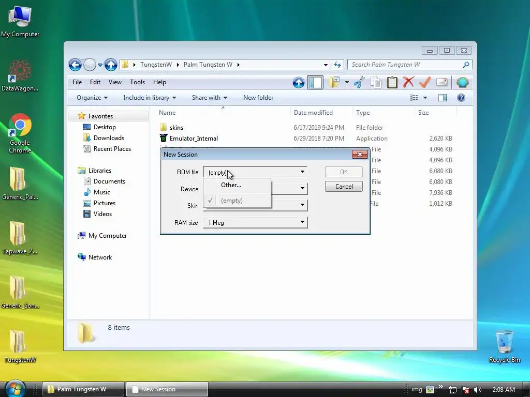Viewport: 530px width, 397px height.
Task: Click the orange checkmark Properties icon
Action: tap(425, 82)
